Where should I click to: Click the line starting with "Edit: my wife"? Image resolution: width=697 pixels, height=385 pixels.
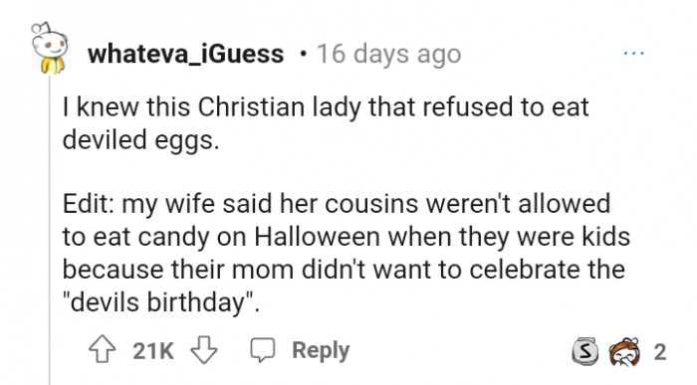click(x=337, y=204)
